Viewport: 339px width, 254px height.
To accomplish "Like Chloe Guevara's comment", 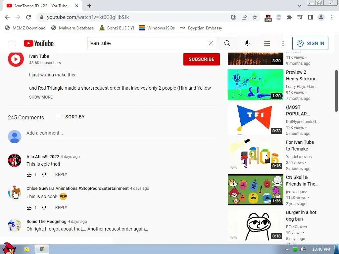I will (x=29, y=208).
